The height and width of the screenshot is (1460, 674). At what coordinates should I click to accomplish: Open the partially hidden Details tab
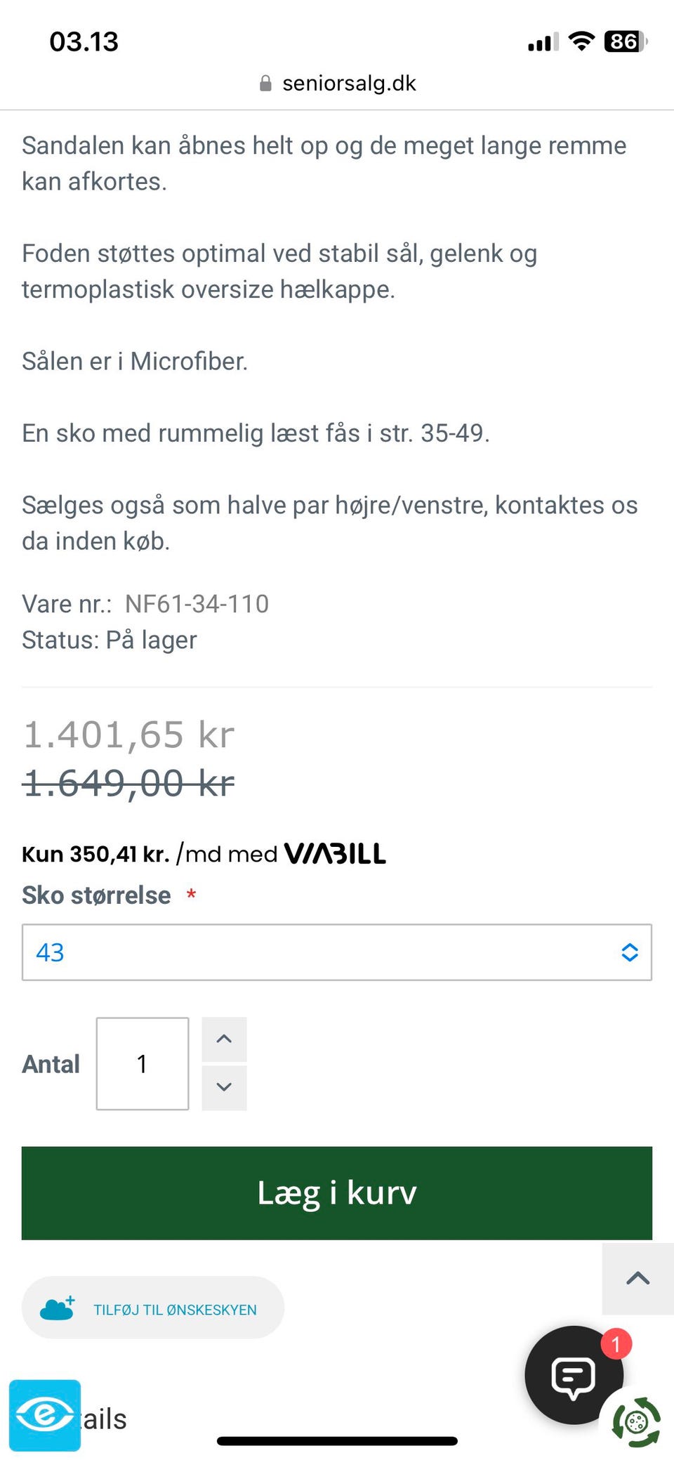(x=104, y=1419)
